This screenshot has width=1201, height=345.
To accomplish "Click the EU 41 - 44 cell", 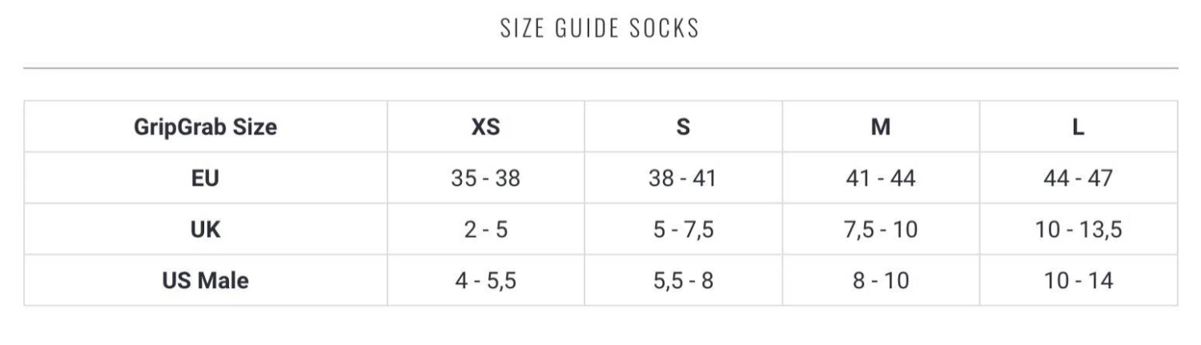I will [x=880, y=178].
